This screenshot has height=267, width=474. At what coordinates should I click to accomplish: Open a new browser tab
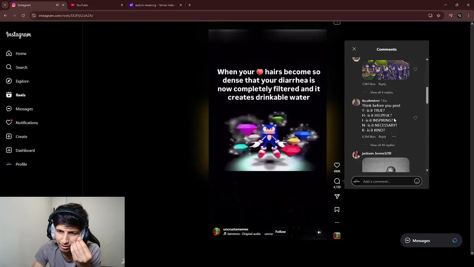(190, 5)
